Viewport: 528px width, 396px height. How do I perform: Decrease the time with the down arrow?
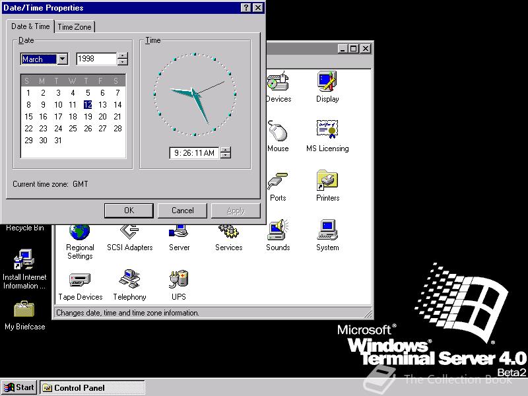(226, 156)
